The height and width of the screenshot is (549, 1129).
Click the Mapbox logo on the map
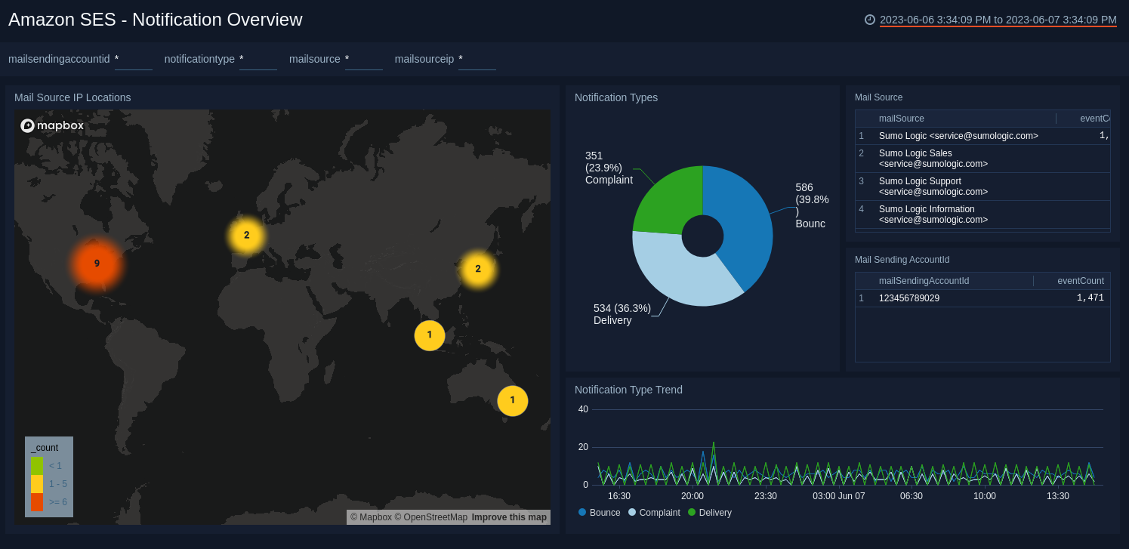pos(51,125)
